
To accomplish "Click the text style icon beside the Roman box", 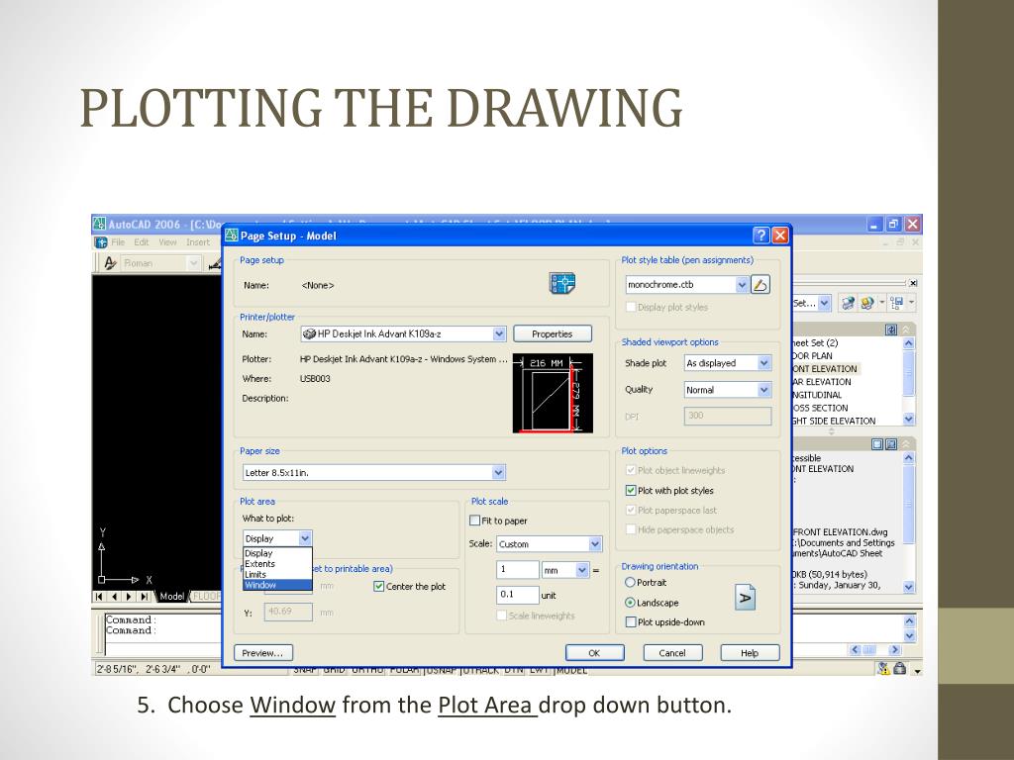I will coord(110,263).
